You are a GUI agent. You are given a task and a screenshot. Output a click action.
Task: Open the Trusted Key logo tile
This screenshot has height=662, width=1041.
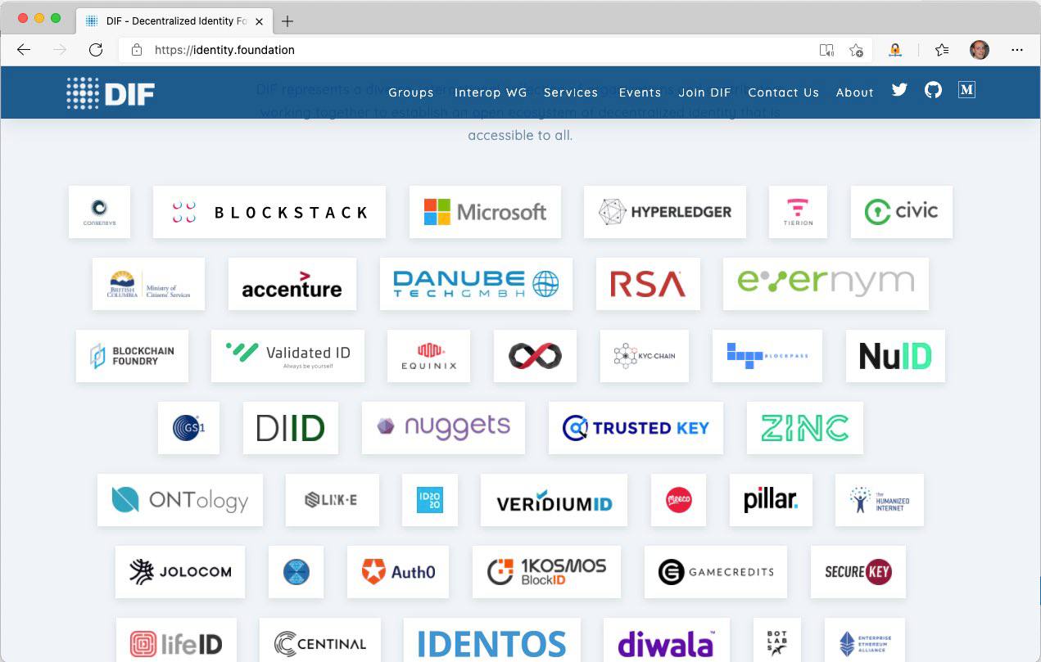pos(636,428)
